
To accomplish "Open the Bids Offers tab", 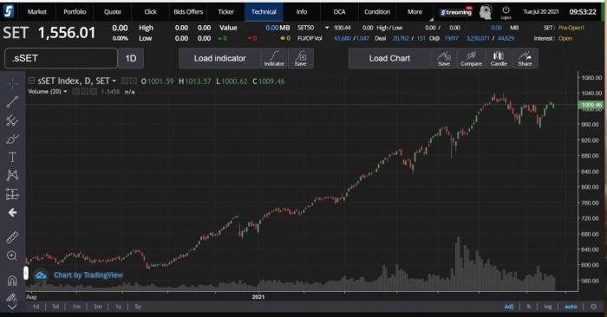I will click(x=188, y=12).
